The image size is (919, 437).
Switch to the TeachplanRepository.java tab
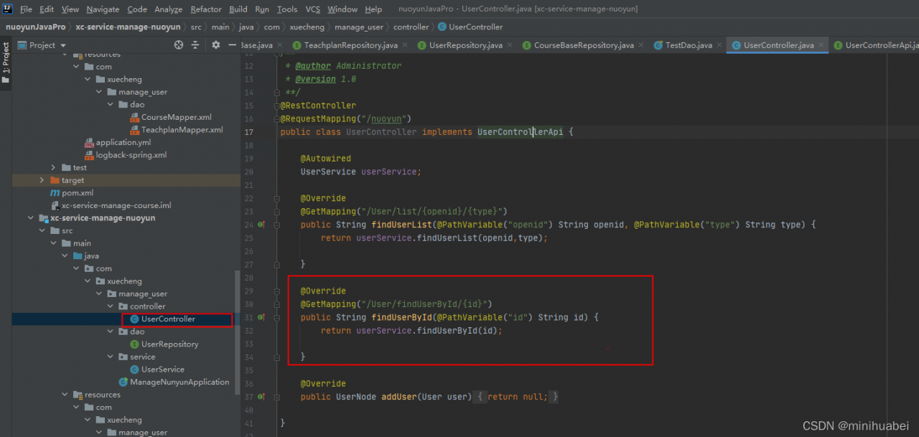tap(350, 45)
